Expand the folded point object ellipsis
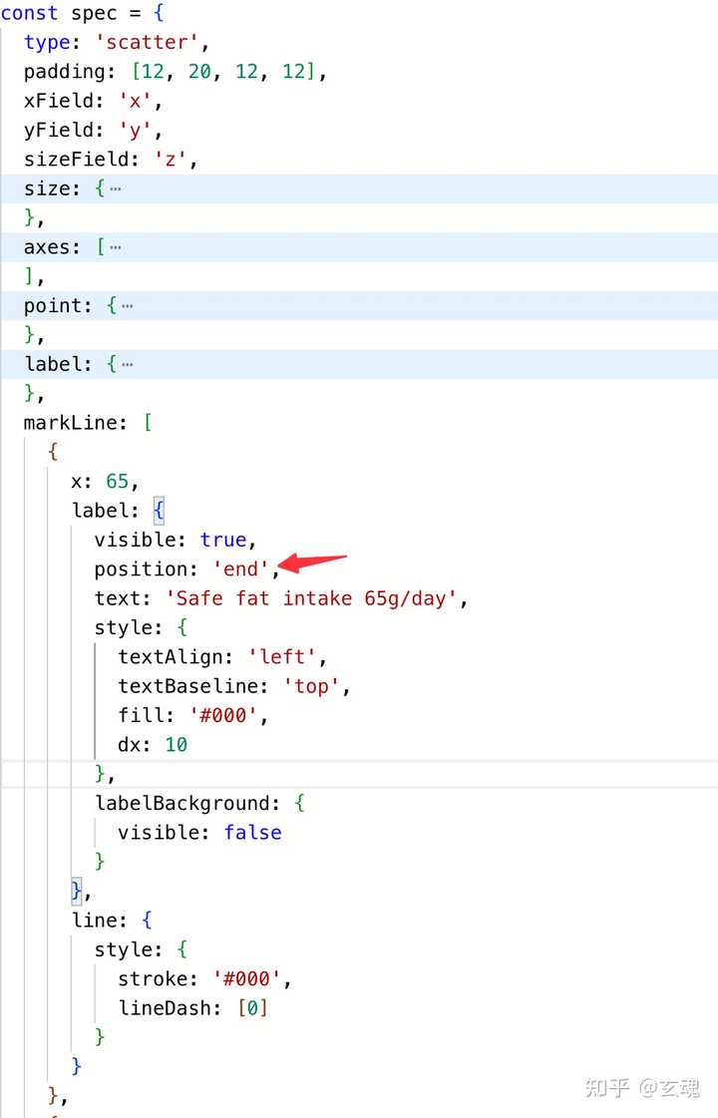Screen dimensions: 718x1118 tap(127, 305)
